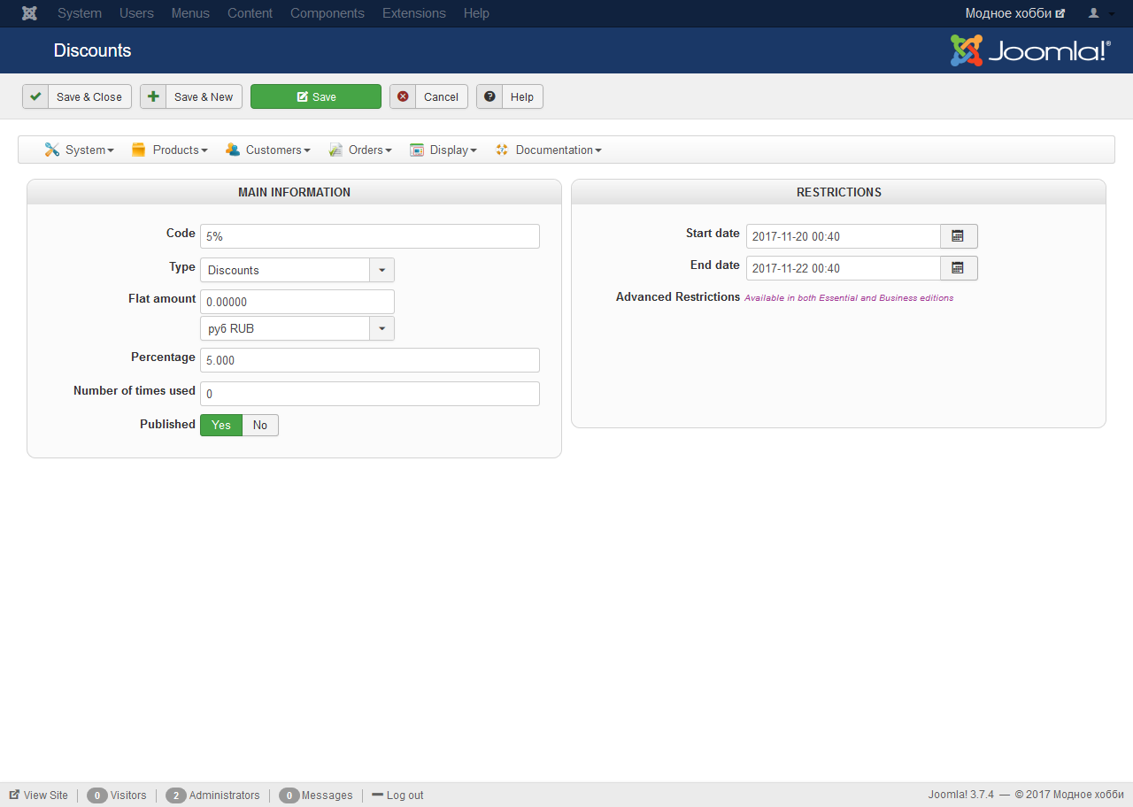Click the Save & New button
The width and height of the screenshot is (1133, 807).
coord(191,96)
